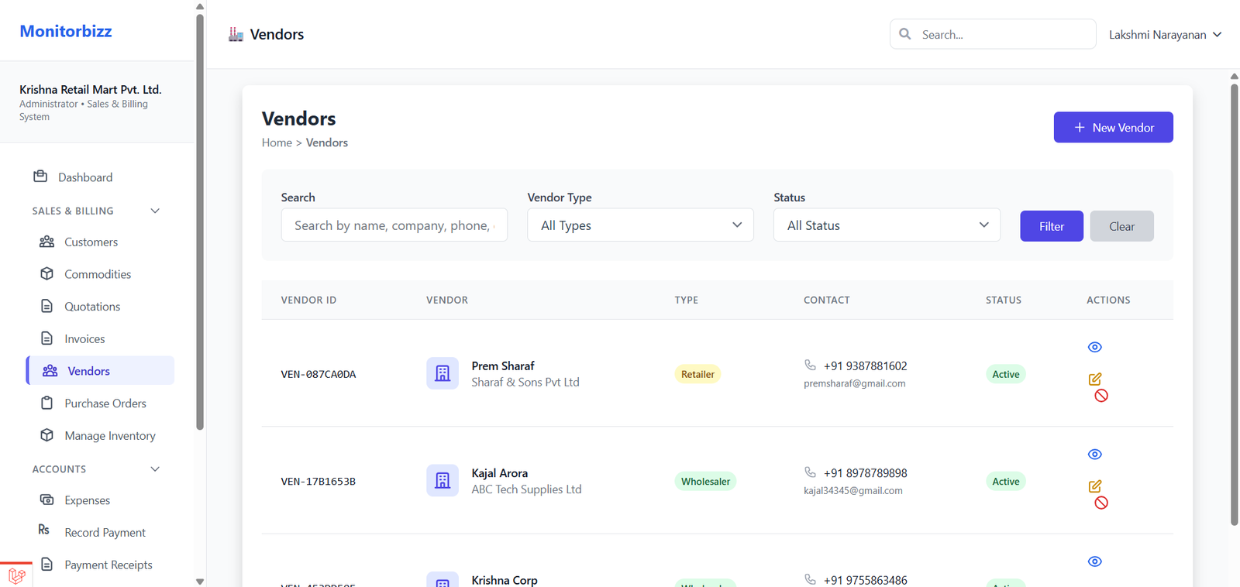The width and height of the screenshot is (1240, 587).
Task: Click the Quotations document icon
Action: [x=46, y=306]
